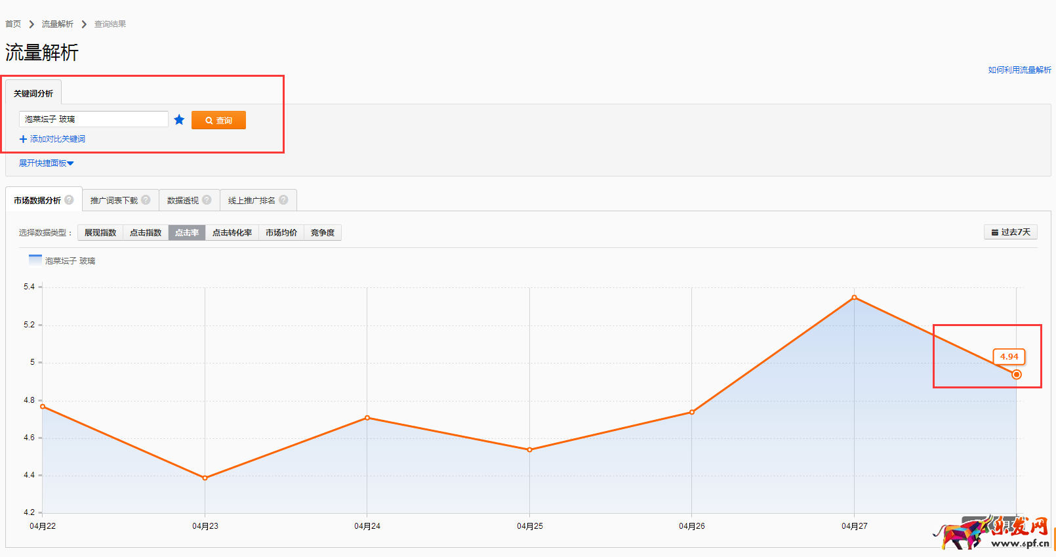Click the keyword search input field
The image size is (1056, 557).
point(94,119)
